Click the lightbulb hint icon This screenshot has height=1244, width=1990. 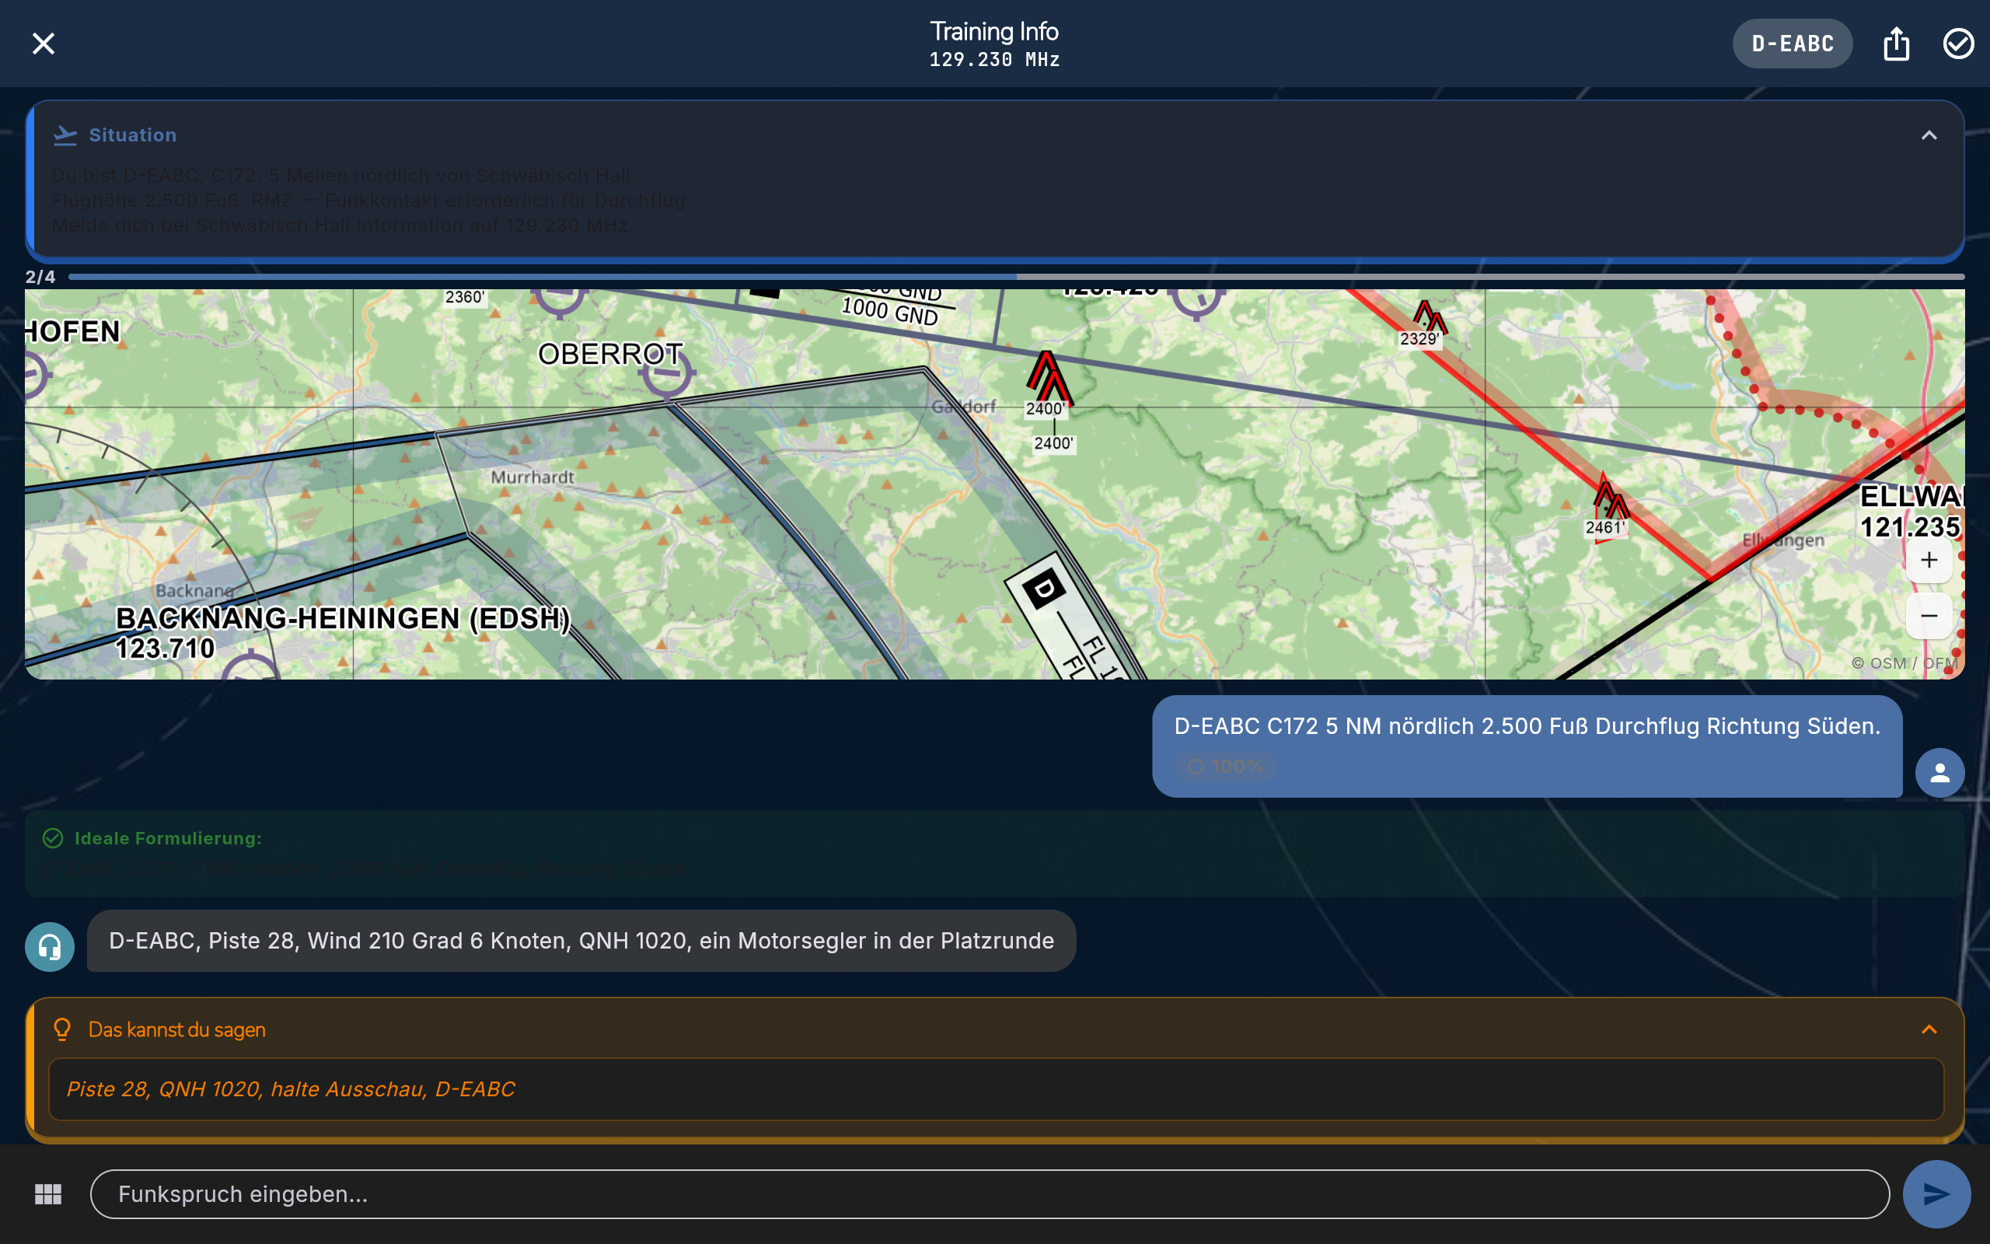pyautogui.click(x=62, y=1029)
